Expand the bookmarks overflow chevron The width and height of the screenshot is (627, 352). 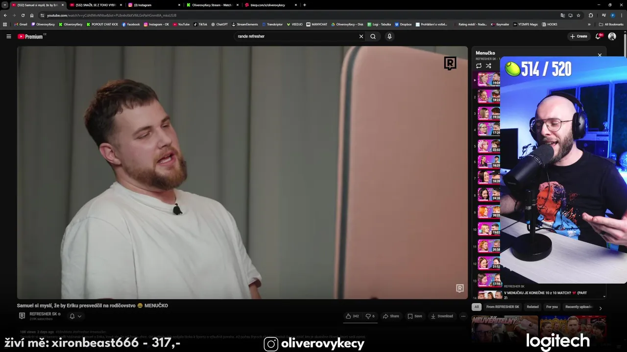click(x=589, y=24)
